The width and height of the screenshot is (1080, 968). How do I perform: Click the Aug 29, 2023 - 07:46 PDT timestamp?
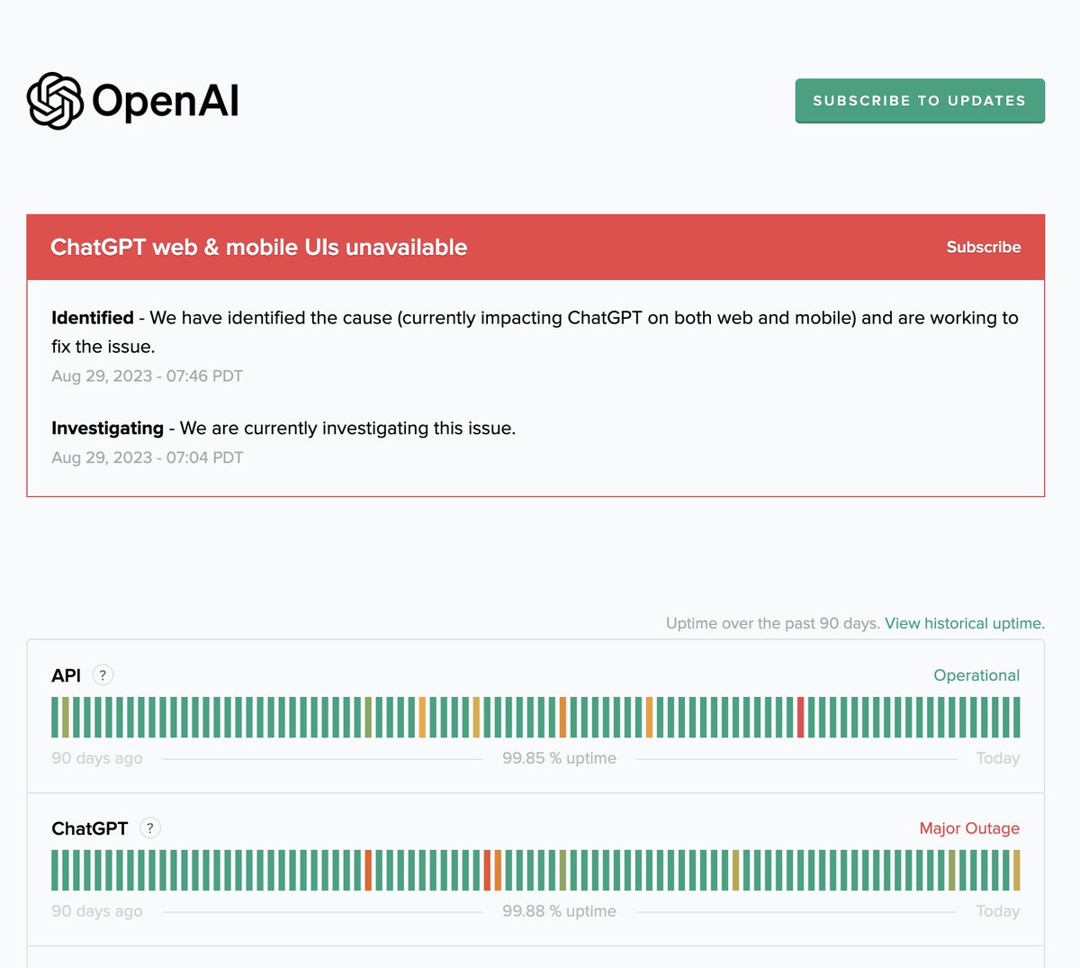(x=147, y=376)
